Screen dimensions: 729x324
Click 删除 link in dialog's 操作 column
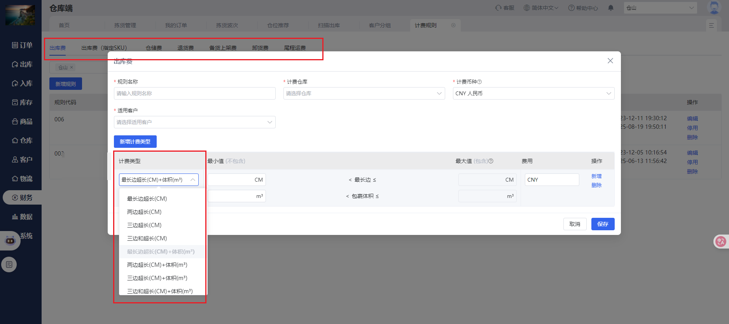pyautogui.click(x=596, y=185)
